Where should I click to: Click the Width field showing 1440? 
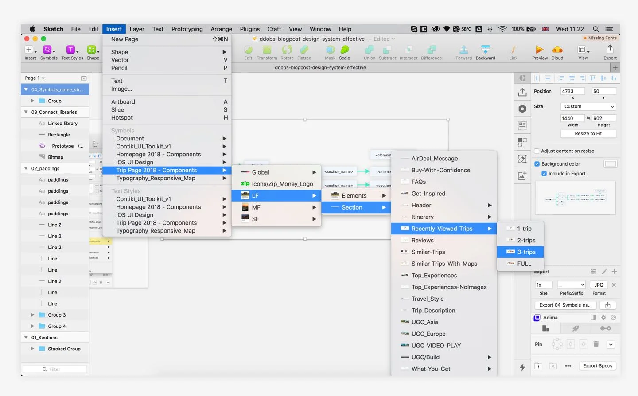tap(572, 118)
